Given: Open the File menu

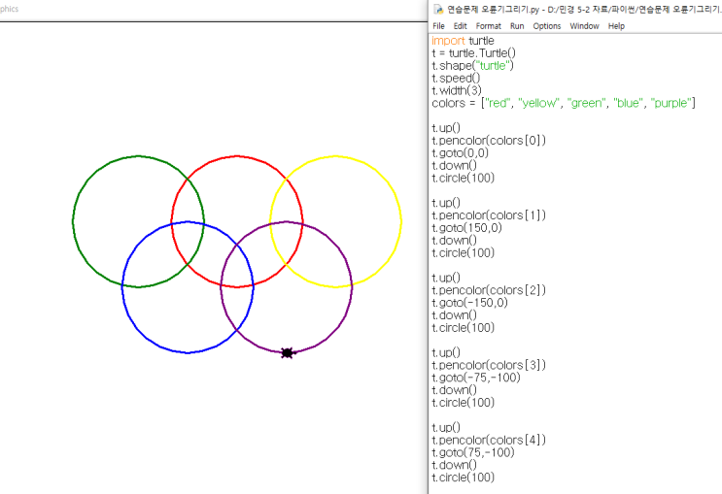Looking at the screenshot, I should click(x=438, y=26).
